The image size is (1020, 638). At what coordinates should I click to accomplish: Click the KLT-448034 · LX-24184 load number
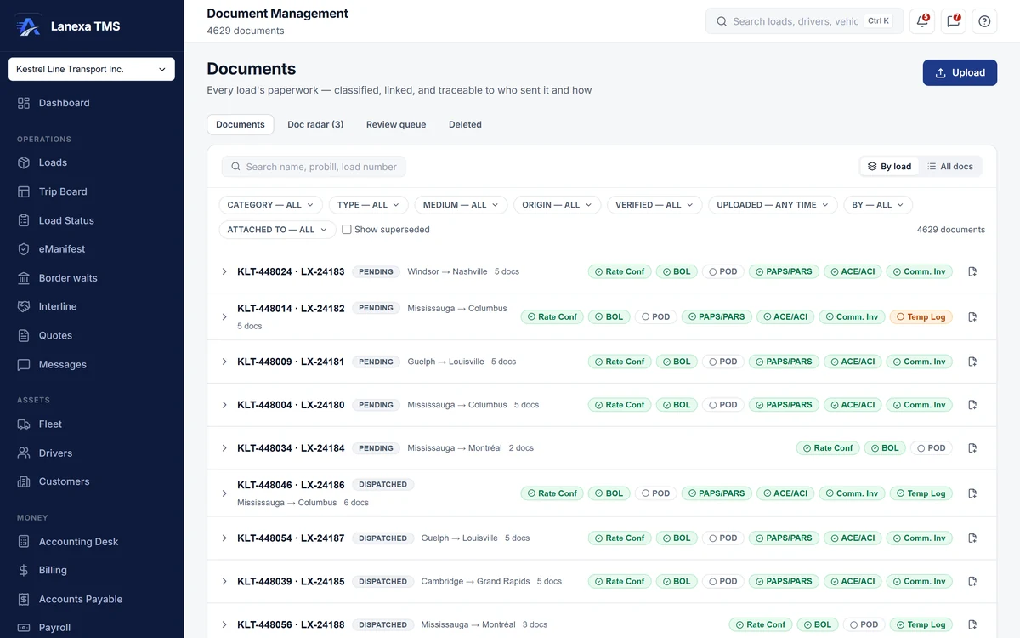tap(291, 447)
